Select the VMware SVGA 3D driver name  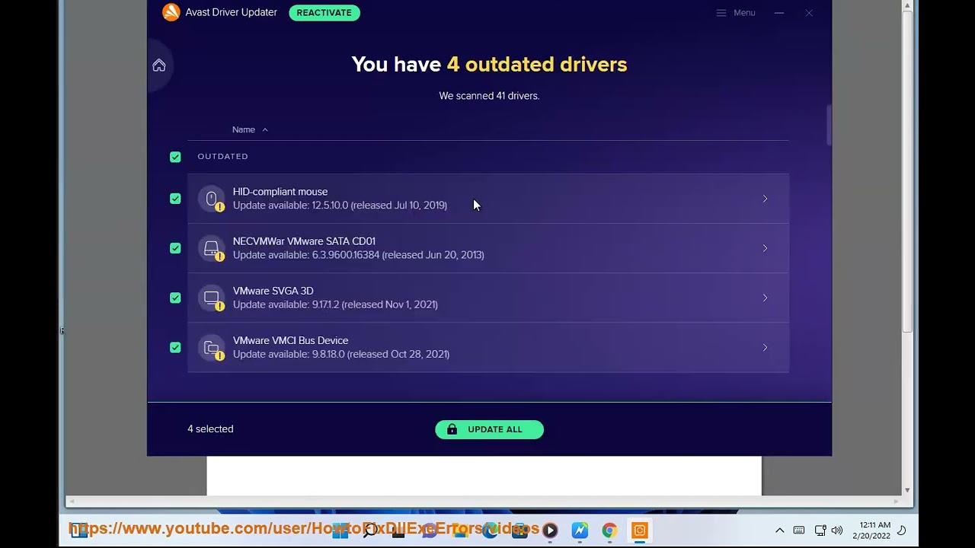(273, 291)
